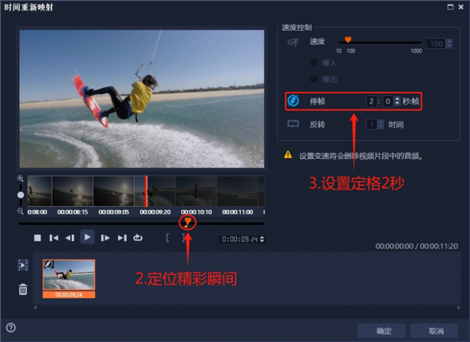Step forward one frame
This screenshot has height=342, width=470.
(x=105, y=238)
